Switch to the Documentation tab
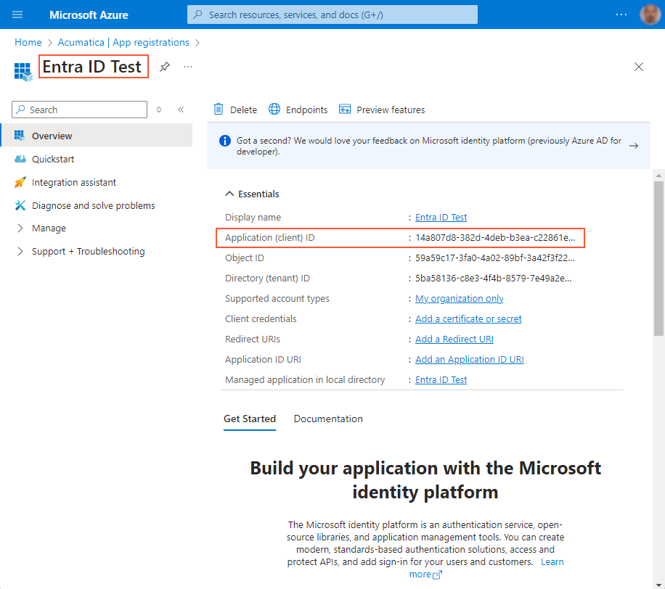665x589 pixels. pyautogui.click(x=328, y=419)
